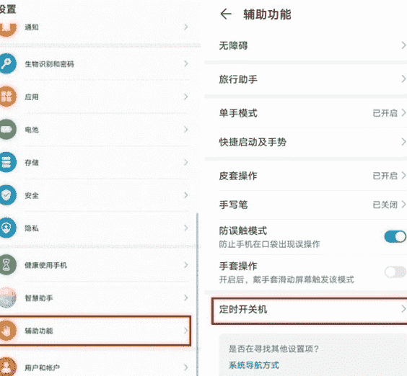Tap the 智慧助手 gradient icon

(7, 297)
